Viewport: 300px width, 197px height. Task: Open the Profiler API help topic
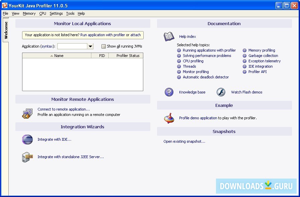click(x=257, y=72)
